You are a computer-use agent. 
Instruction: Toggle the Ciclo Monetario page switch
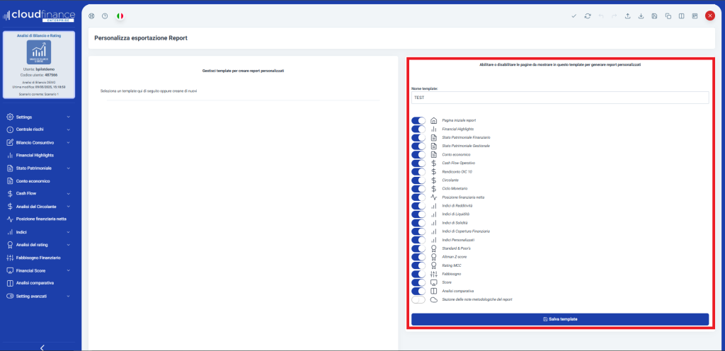click(418, 189)
